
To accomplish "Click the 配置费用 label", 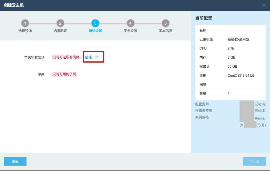I will tap(202, 104).
